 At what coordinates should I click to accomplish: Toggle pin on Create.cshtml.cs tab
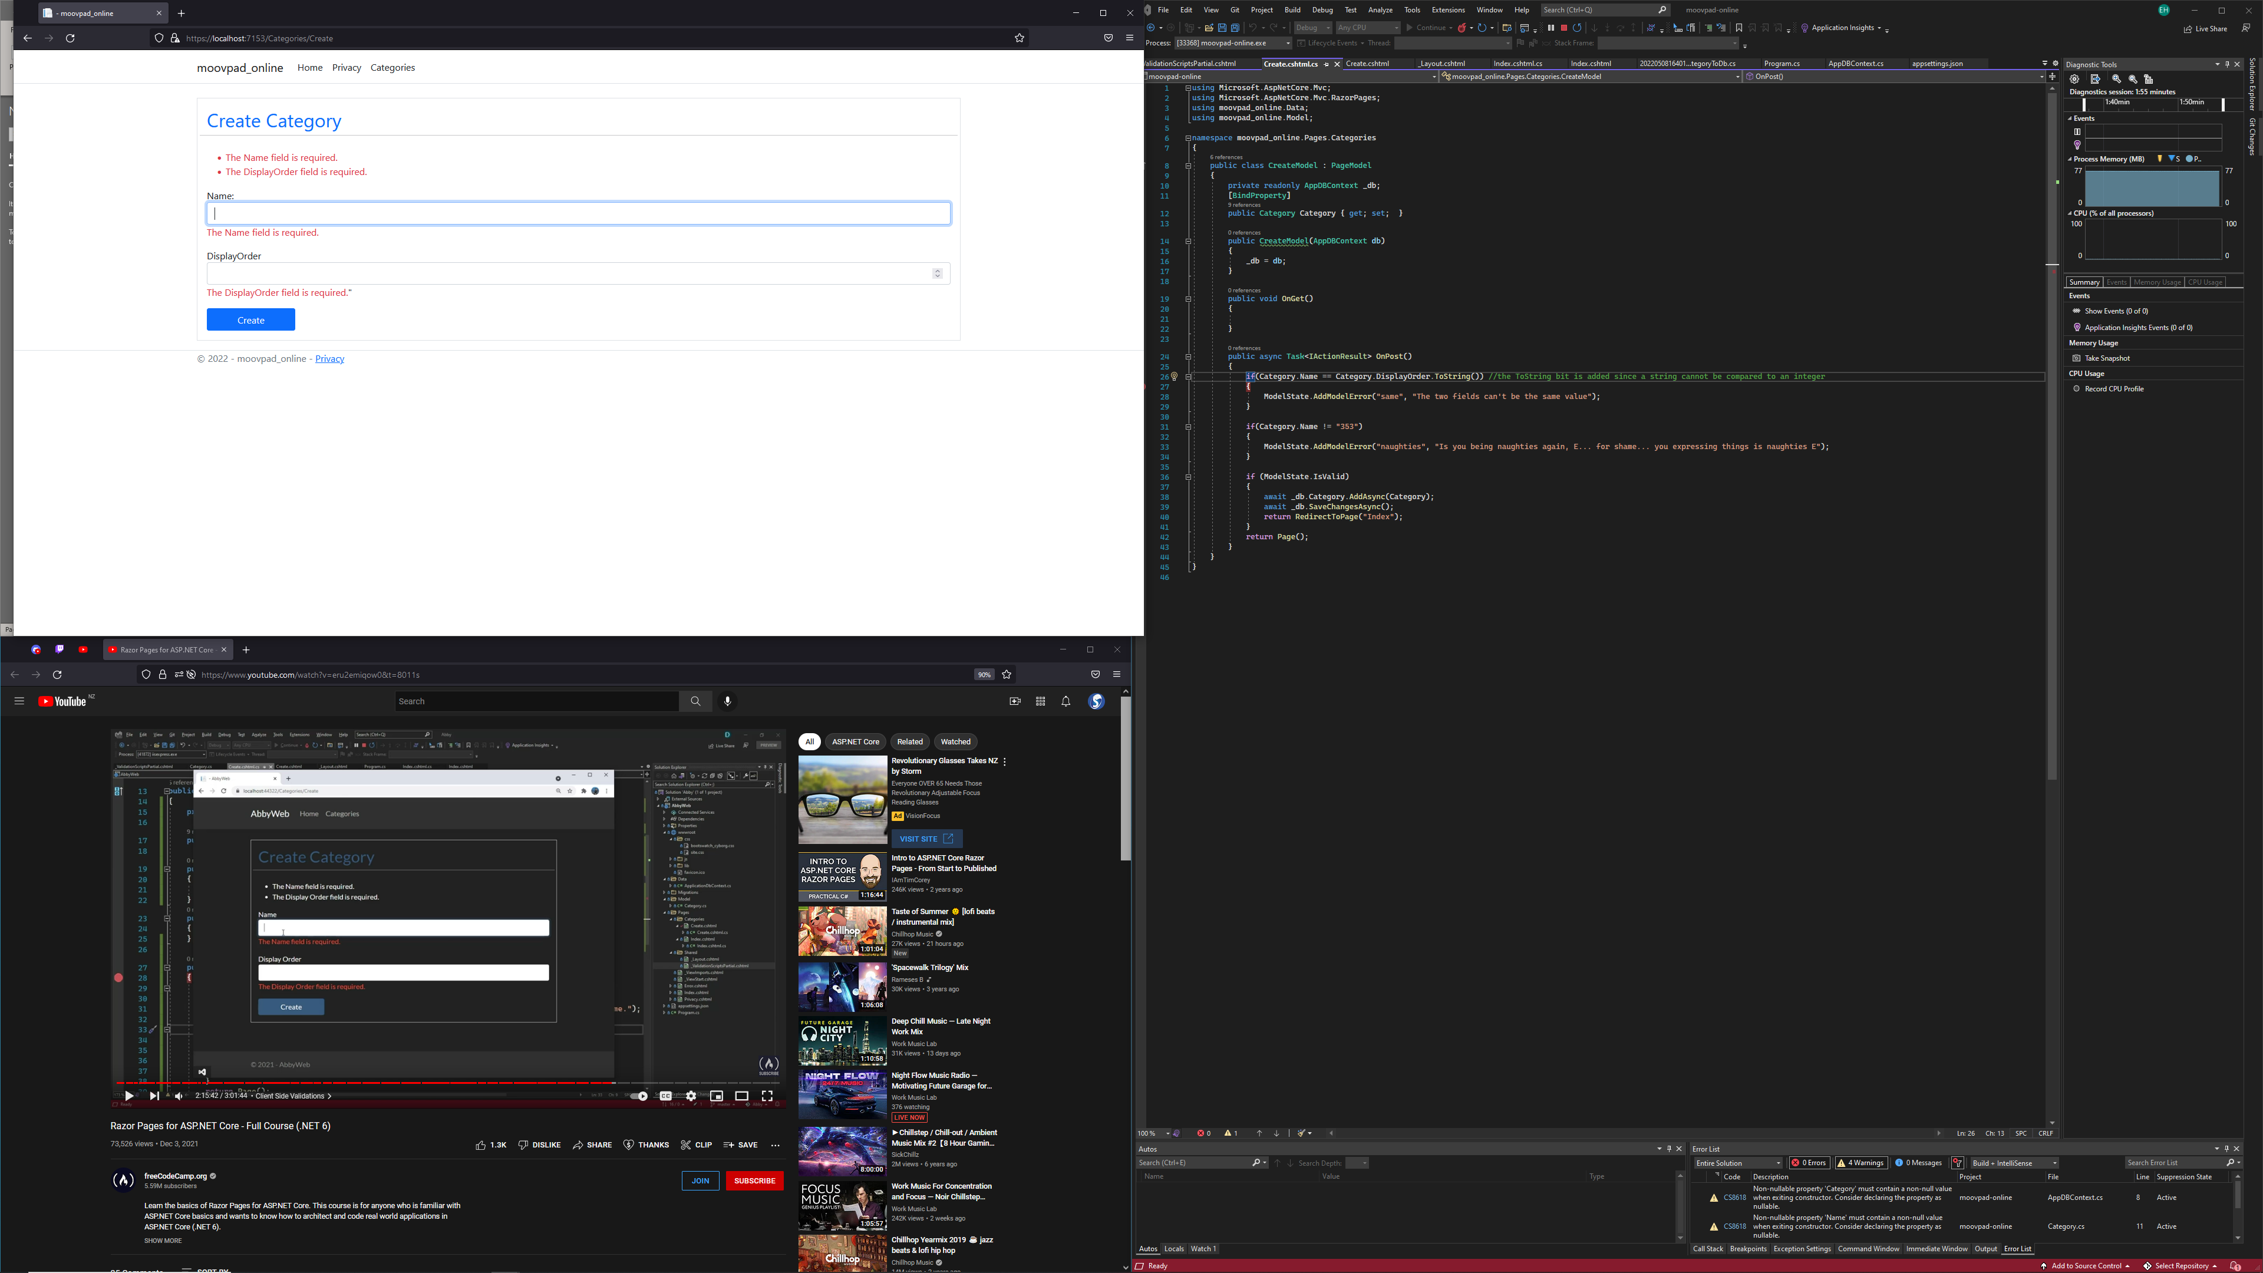1327,64
